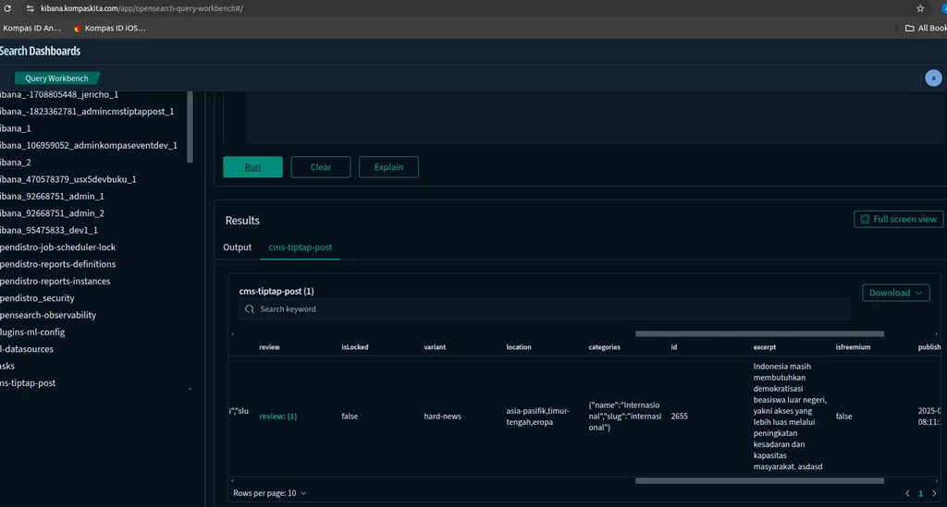Select the reports-definitions index
The width and height of the screenshot is (947, 507).
pos(58,264)
